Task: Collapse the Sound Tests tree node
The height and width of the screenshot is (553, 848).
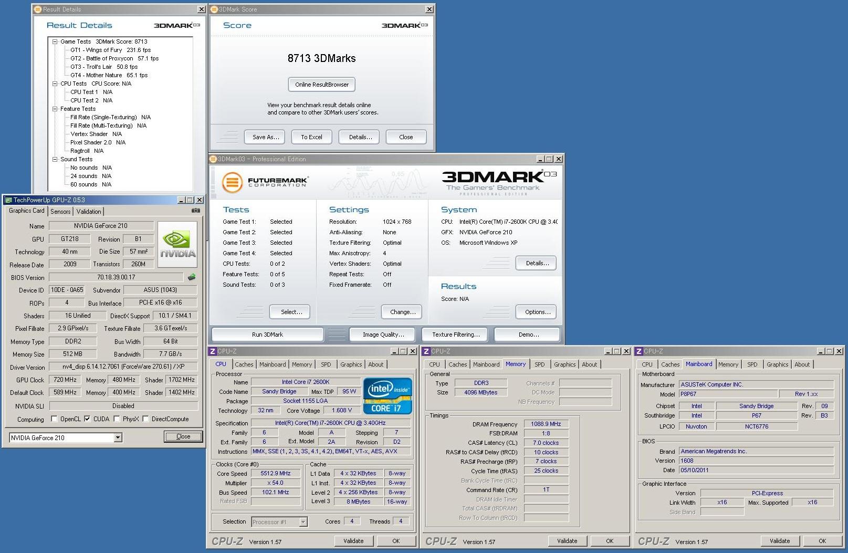Action: (x=55, y=159)
